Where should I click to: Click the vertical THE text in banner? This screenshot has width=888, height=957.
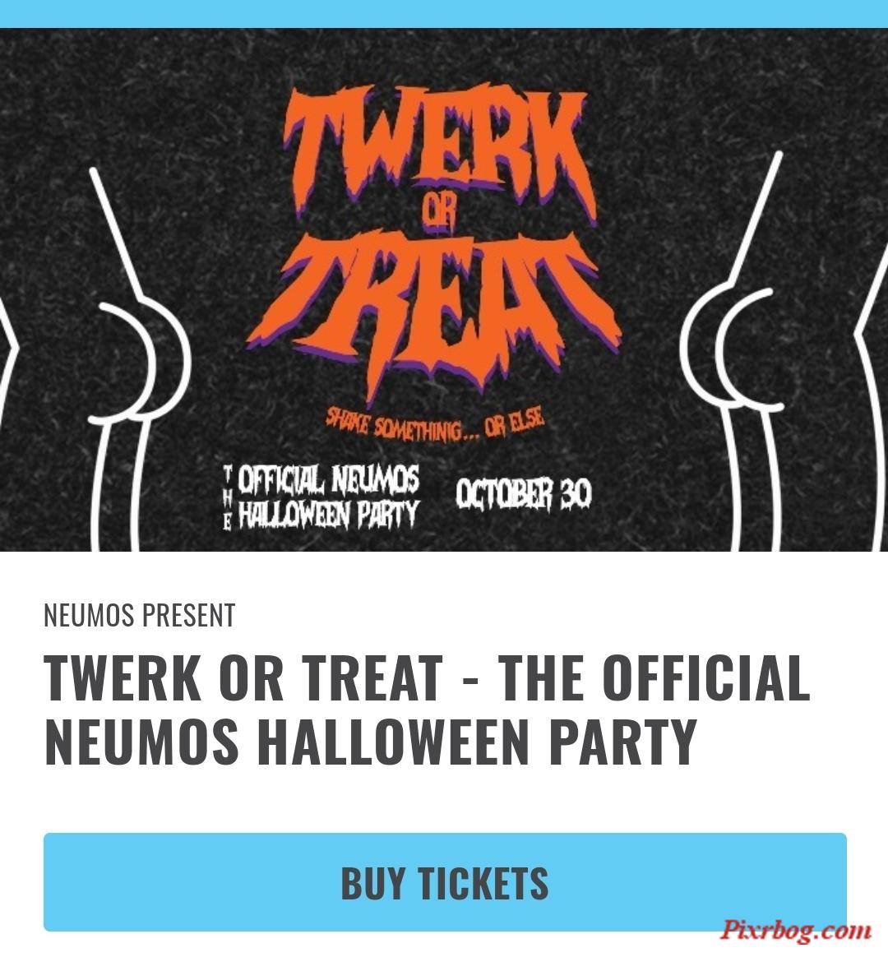[x=228, y=497]
